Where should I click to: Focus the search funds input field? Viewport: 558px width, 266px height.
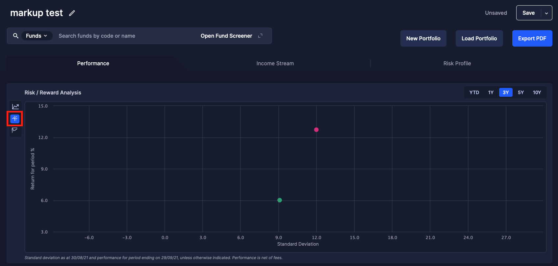125,36
